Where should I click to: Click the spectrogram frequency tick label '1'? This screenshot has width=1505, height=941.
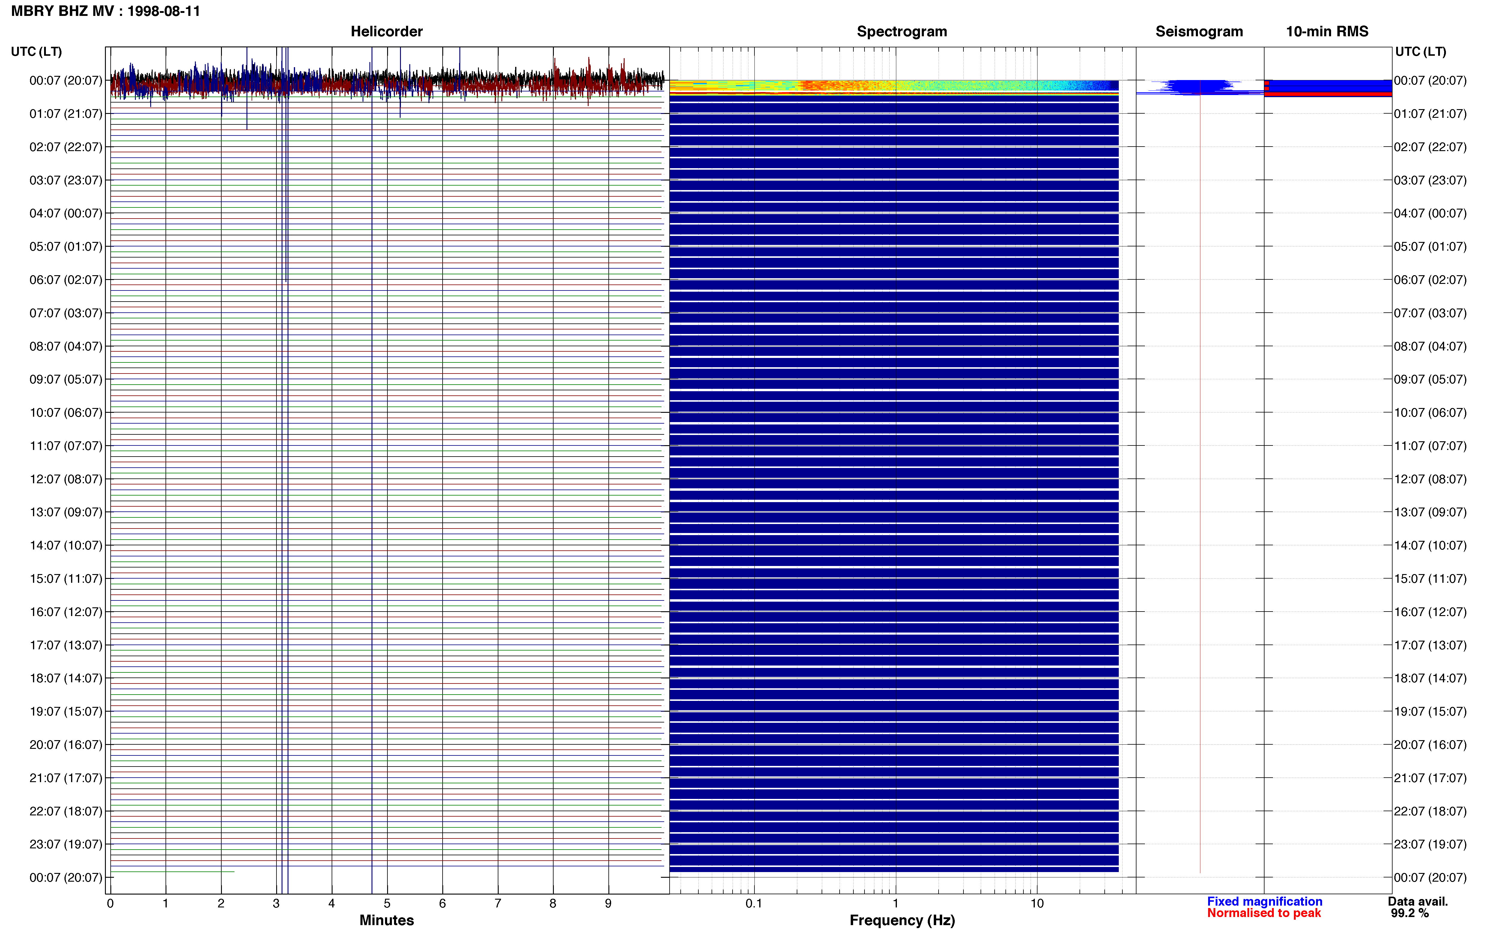(x=896, y=904)
